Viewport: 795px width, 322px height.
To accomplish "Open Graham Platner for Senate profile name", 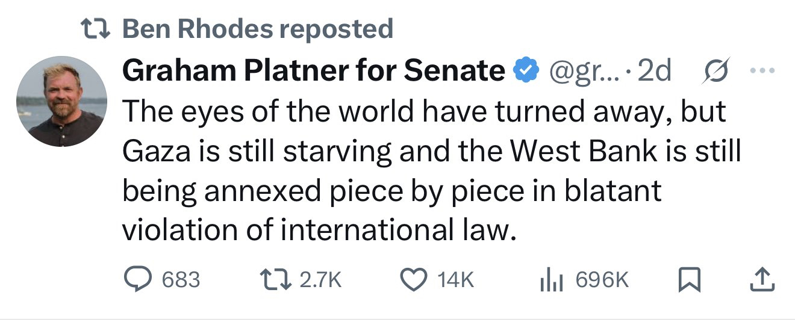I will click(314, 72).
